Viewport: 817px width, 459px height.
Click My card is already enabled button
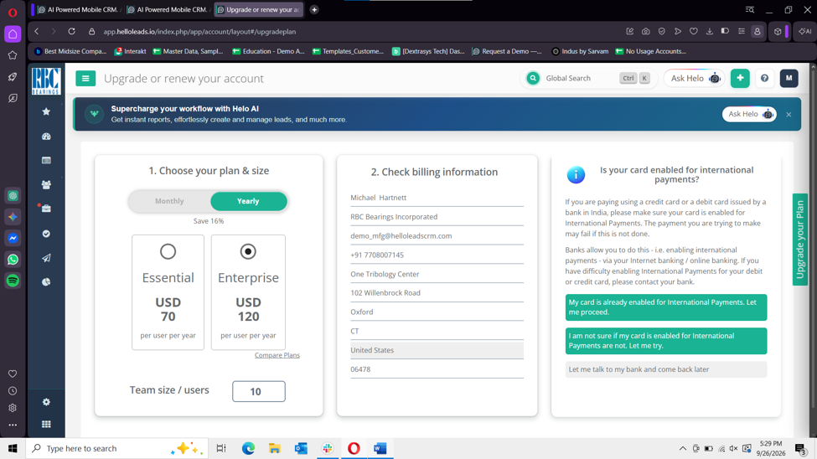coord(666,307)
